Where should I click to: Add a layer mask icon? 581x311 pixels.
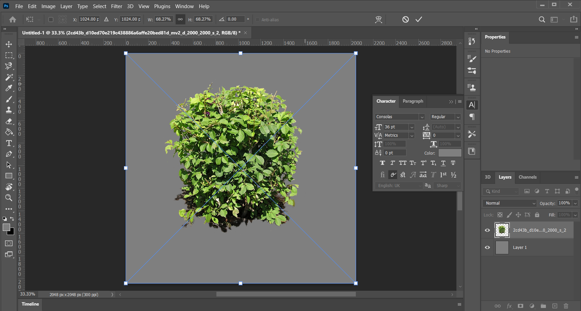(521, 306)
